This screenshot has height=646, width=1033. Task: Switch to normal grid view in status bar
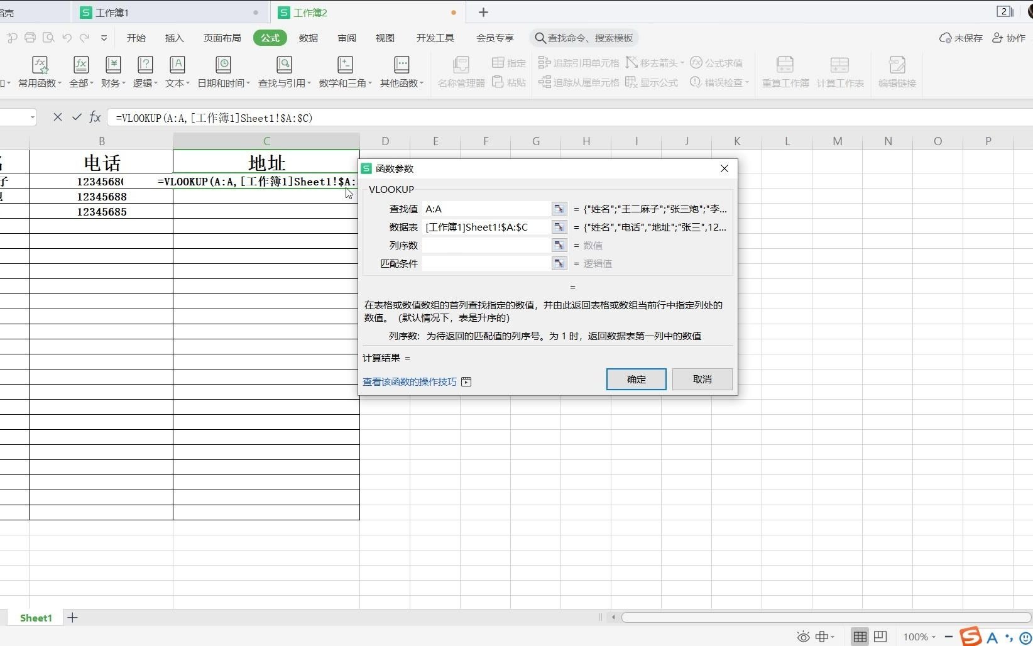coord(860,637)
